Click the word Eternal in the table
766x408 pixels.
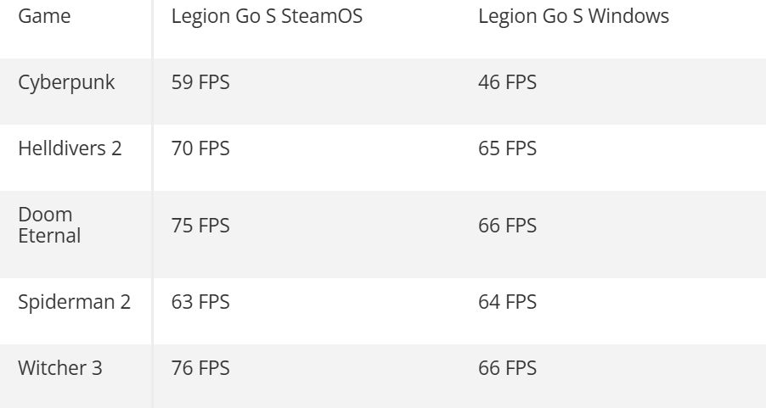pyautogui.click(x=49, y=235)
